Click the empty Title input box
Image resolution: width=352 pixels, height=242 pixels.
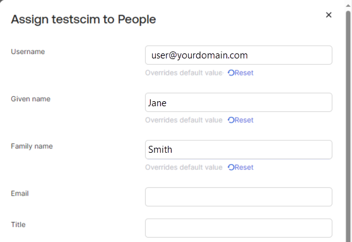click(x=238, y=228)
